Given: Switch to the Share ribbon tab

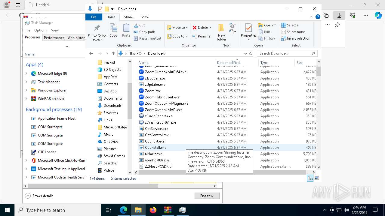Looking at the screenshot, I should [x=128, y=17].
